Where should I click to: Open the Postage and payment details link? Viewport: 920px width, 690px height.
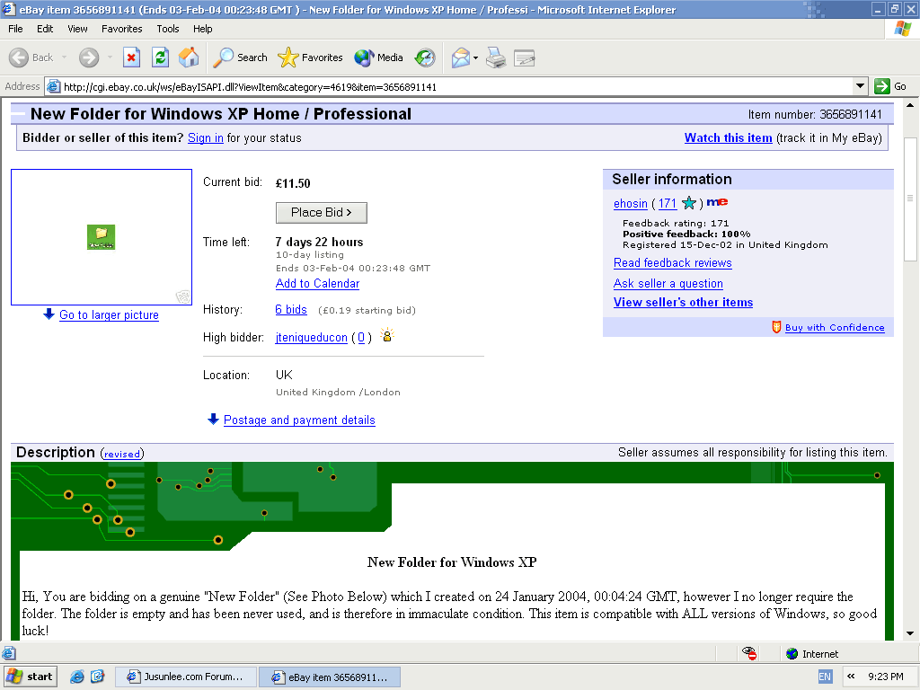click(299, 420)
